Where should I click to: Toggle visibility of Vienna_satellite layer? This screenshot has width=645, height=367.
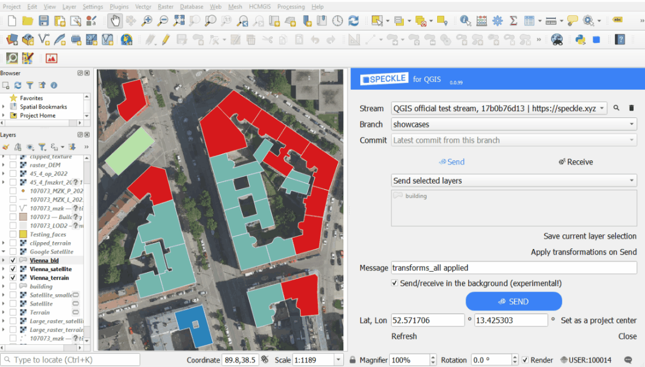click(x=13, y=269)
